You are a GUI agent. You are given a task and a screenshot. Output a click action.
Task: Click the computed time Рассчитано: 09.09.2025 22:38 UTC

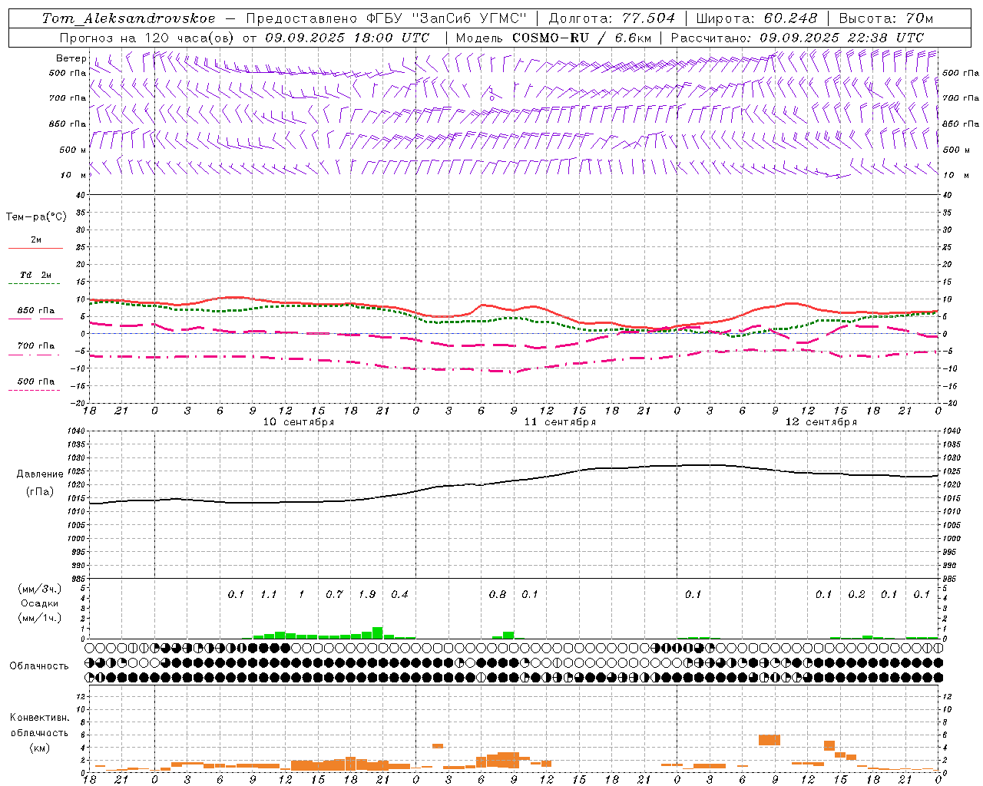(x=797, y=37)
